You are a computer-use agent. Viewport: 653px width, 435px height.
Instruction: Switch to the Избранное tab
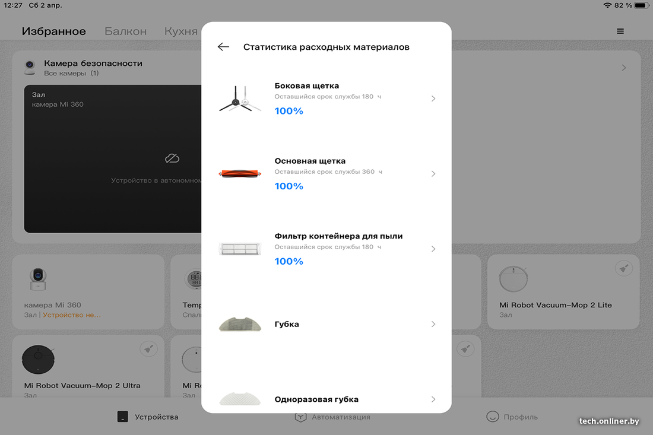point(53,31)
